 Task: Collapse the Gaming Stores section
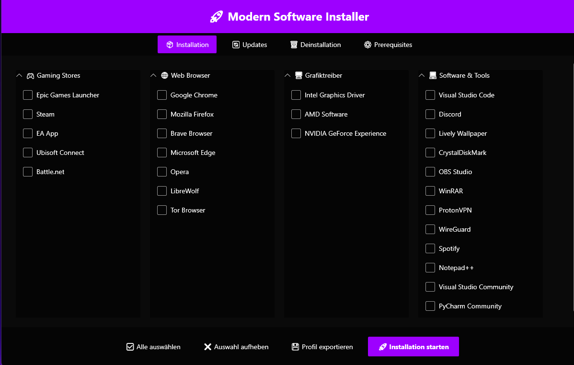click(x=19, y=75)
